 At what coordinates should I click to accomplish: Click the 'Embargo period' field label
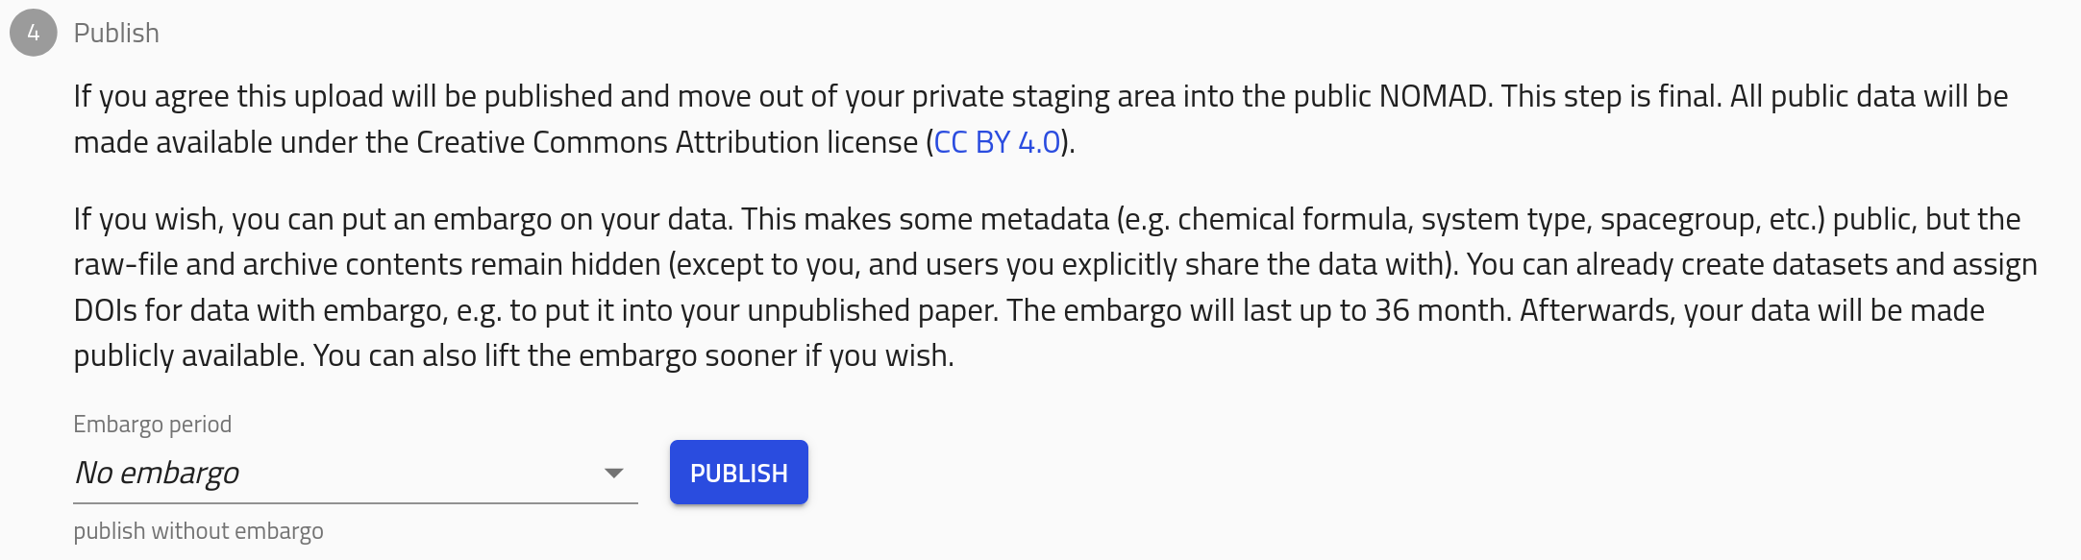pos(153,425)
